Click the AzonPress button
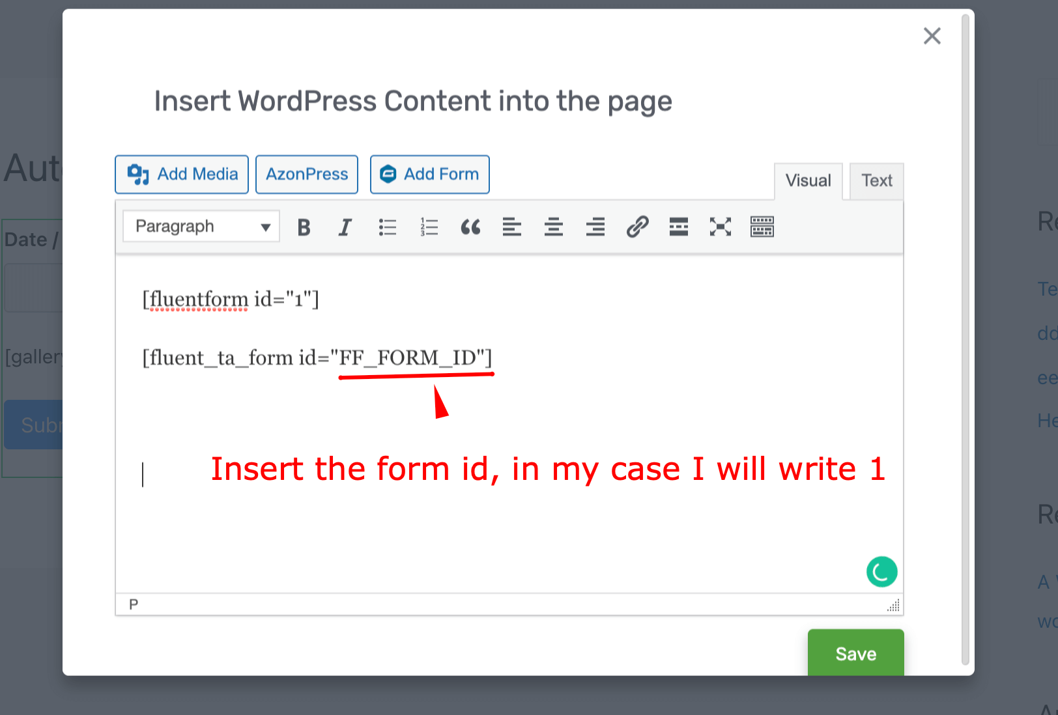 click(307, 175)
